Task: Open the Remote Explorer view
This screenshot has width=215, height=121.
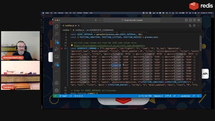Action: pyautogui.click(x=56, y=56)
